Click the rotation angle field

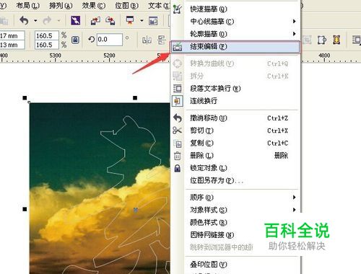tap(110, 40)
